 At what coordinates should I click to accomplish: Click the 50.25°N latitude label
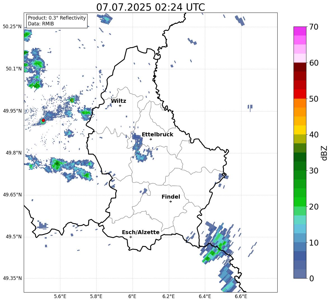pyautogui.click(x=12, y=27)
